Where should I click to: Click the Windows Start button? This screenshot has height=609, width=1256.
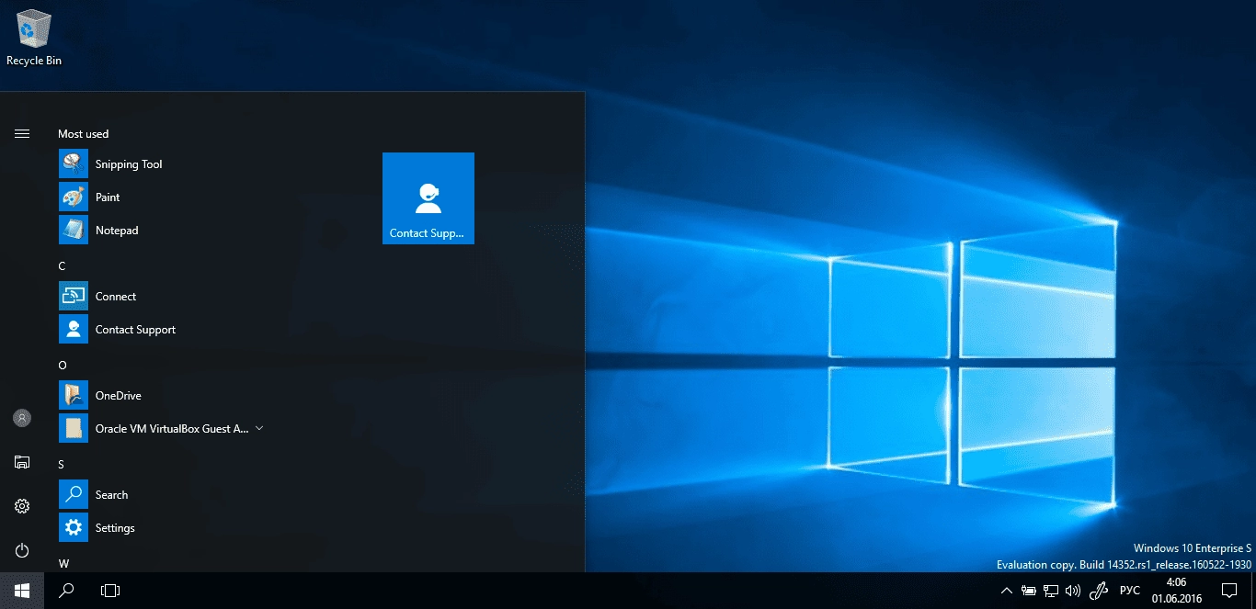pos(22,591)
